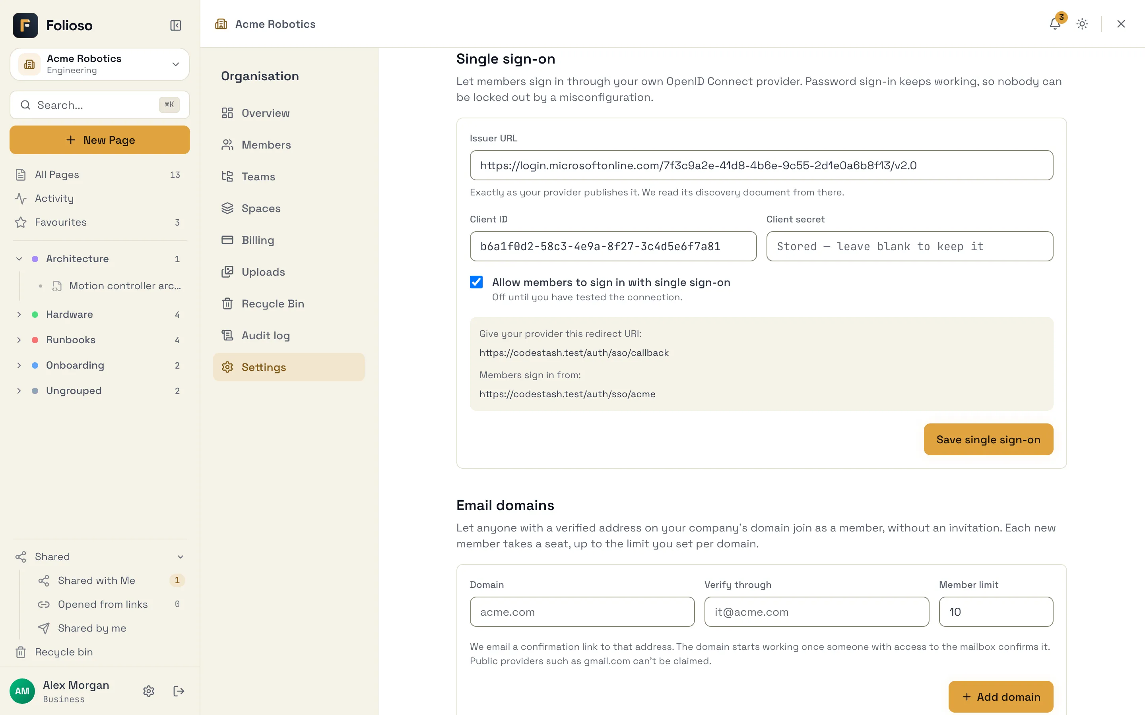Viewport: 1145px width, 715px height.
Task: Click the Add domain button
Action: 1001,697
